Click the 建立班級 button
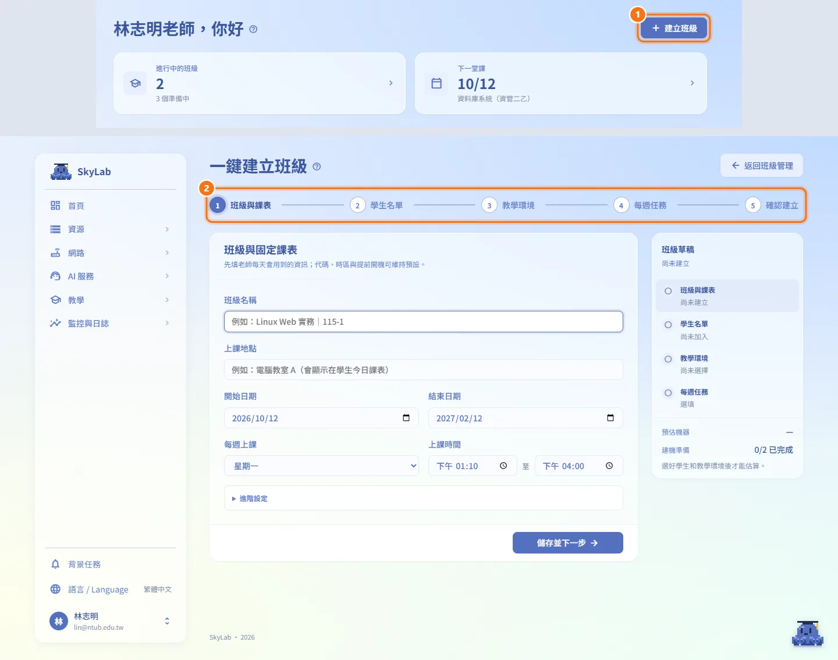838x660 pixels. tap(674, 28)
